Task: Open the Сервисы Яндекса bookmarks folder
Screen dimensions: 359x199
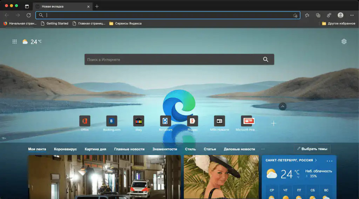Action: click(x=126, y=24)
